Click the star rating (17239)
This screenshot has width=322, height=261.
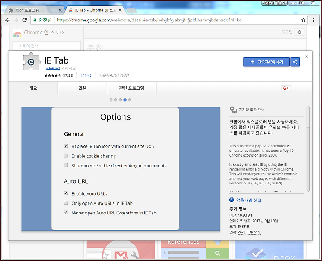pyautogui.click(x=59, y=75)
